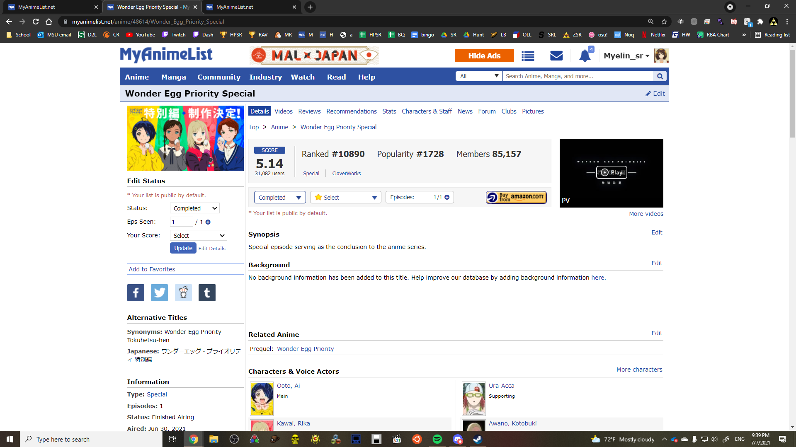Viewport: 796px width, 447px height.
Task: Play the PV video
Action: [x=612, y=172]
